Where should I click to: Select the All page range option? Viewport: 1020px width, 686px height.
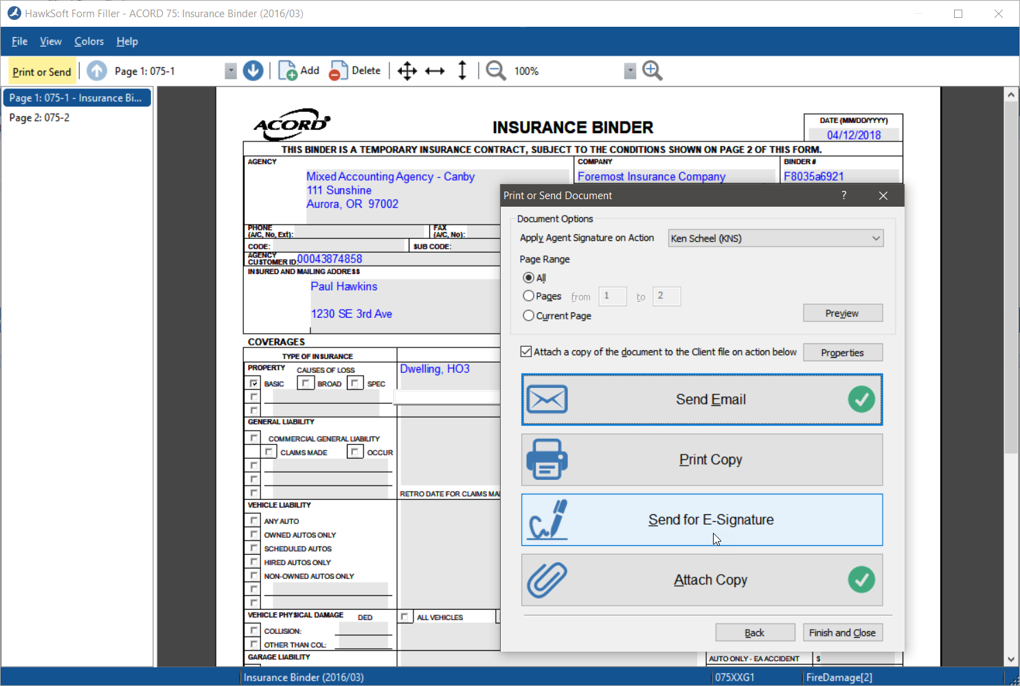(528, 277)
